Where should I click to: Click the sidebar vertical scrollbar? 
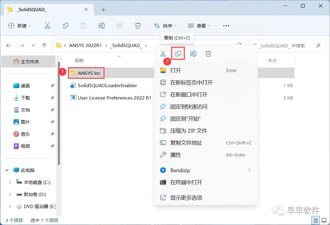[59, 114]
